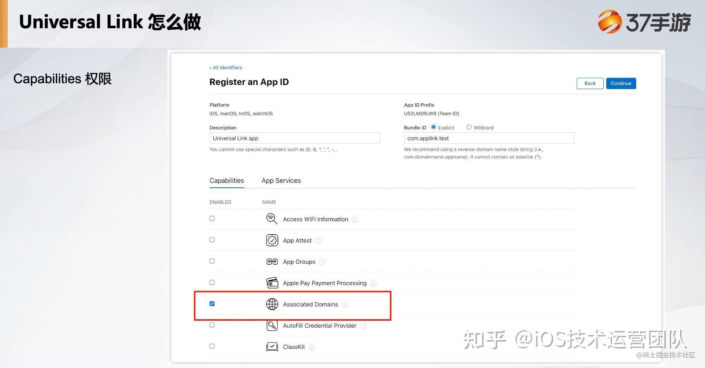Show info for App Groups
The image size is (705, 368).
click(322, 262)
